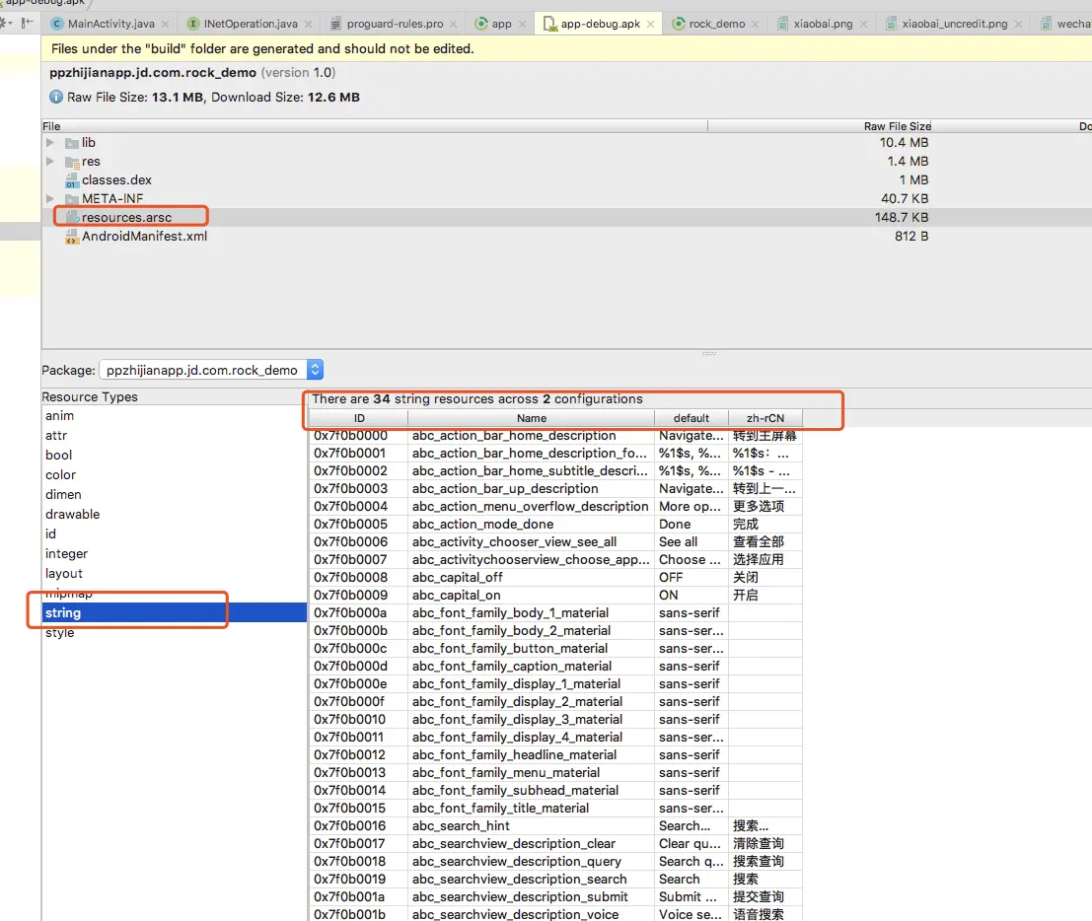Sort by the File column header

point(375,126)
